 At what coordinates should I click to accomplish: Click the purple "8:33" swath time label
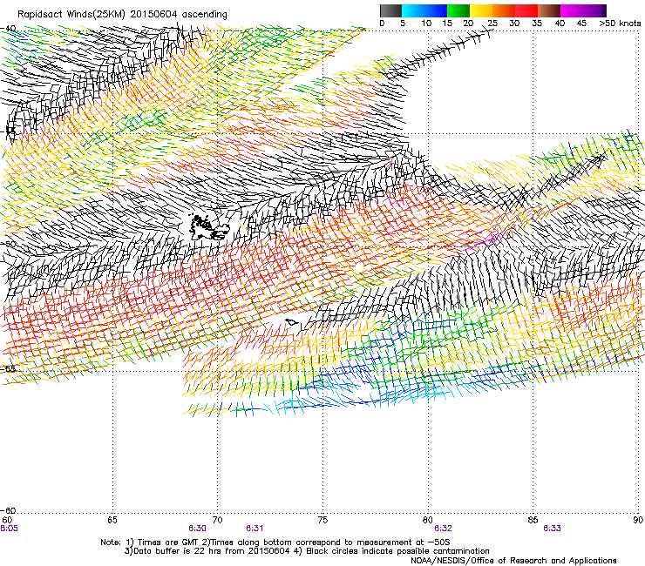[552, 529]
